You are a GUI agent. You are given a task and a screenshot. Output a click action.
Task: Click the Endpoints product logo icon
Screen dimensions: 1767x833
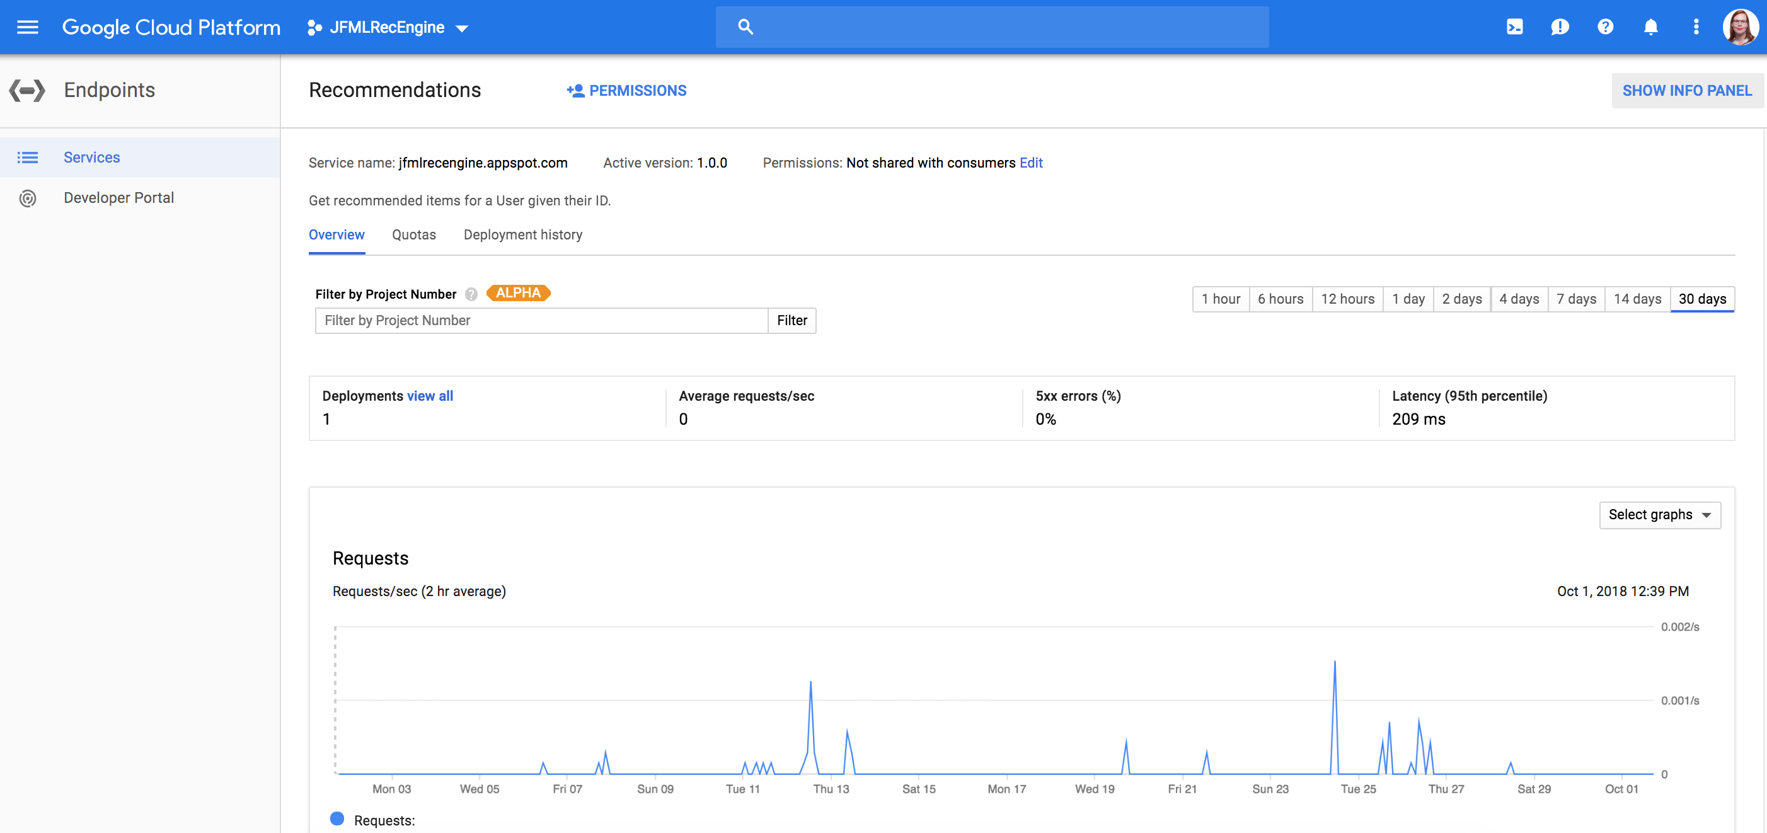point(28,90)
